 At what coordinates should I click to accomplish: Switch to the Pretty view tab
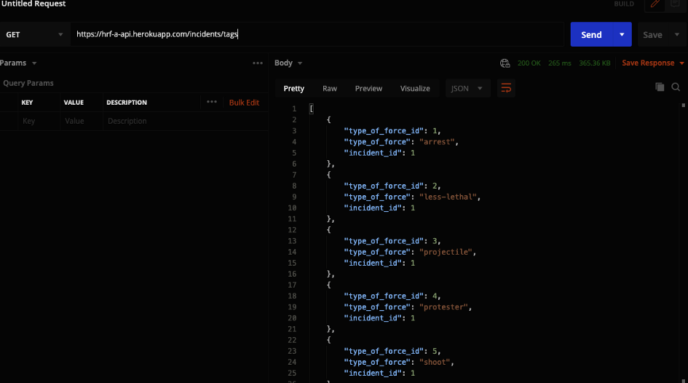coord(294,88)
